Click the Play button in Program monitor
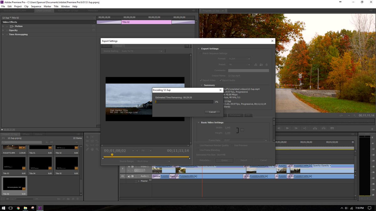The width and height of the screenshot is (376, 211). (287, 128)
